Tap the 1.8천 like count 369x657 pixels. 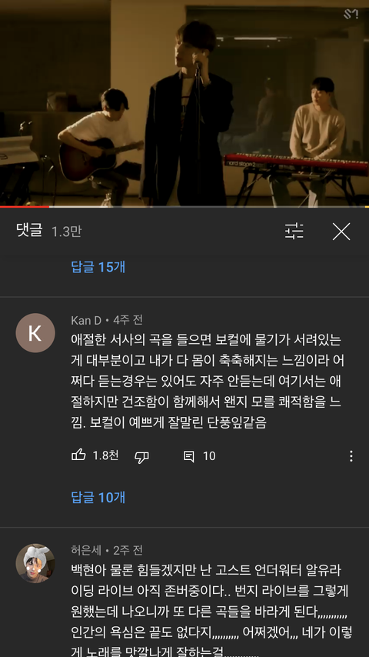[x=105, y=455]
